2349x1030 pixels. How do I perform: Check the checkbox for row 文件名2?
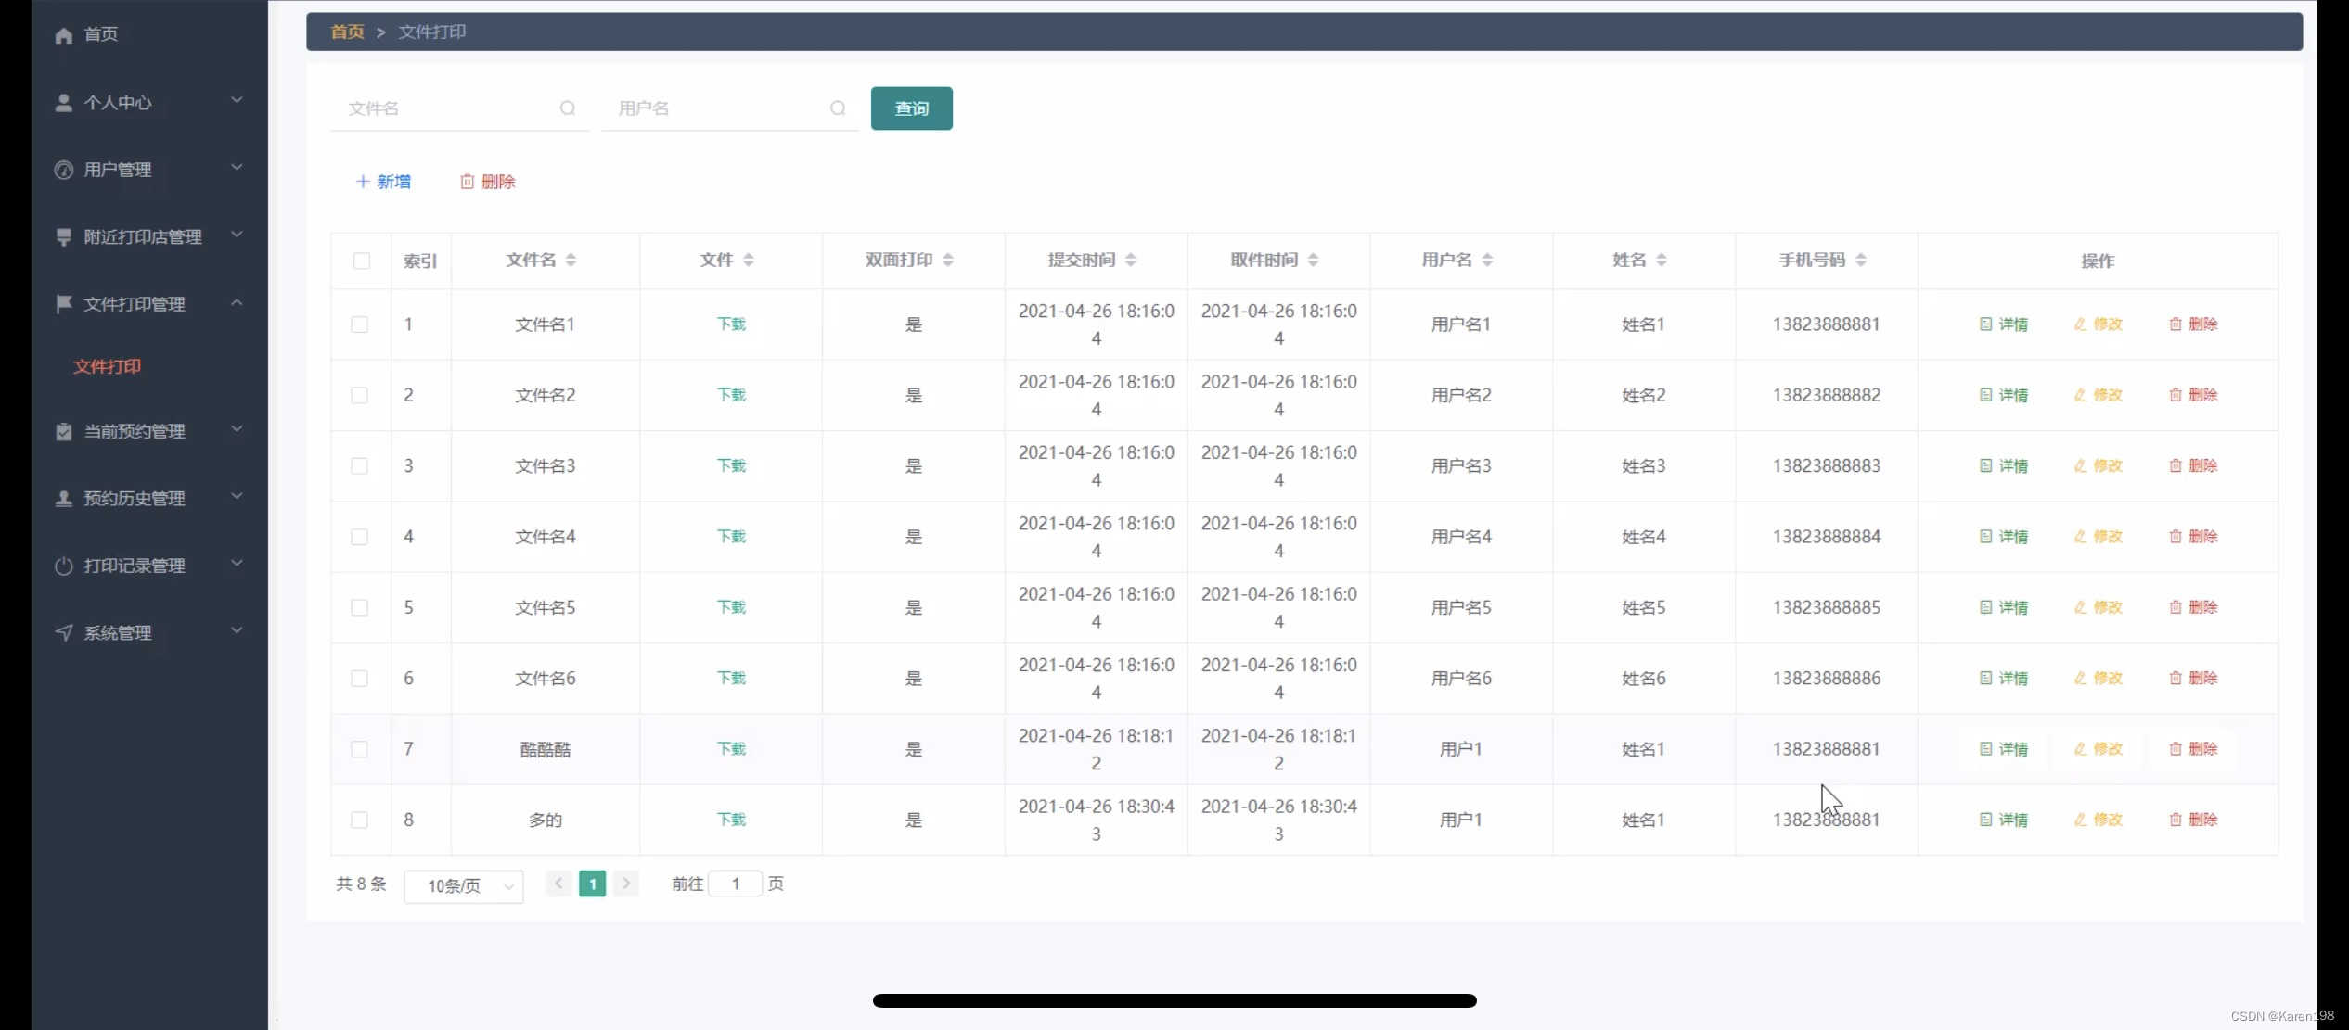[x=359, y=395]
